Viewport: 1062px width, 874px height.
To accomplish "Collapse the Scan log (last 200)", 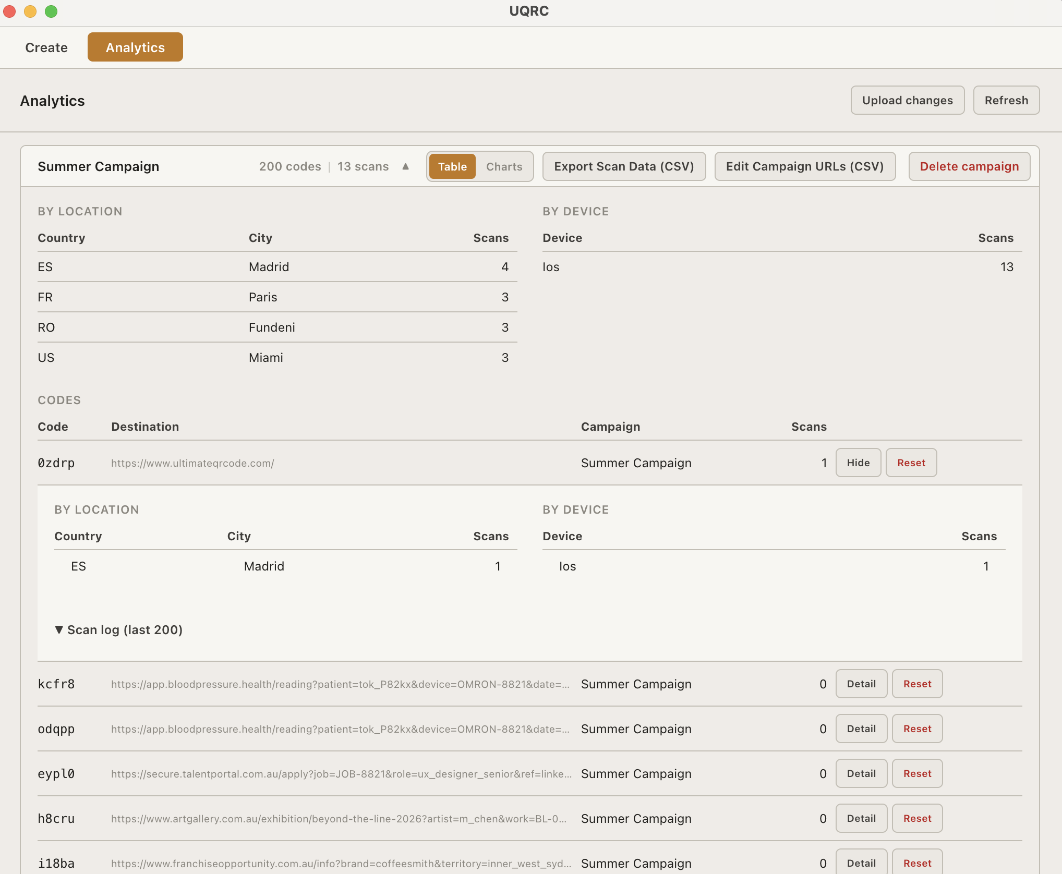I will (118, 630).
